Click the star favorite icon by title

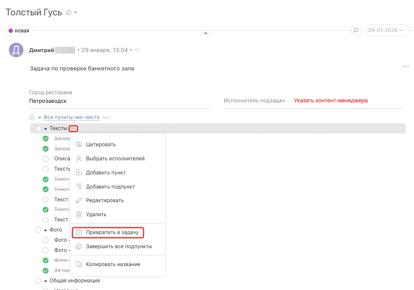[68, 13]
